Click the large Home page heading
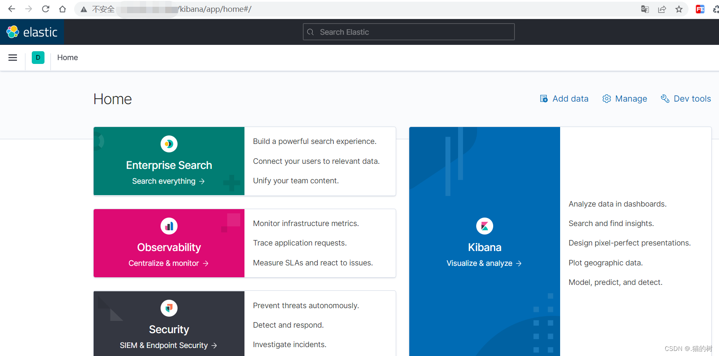The width and height of the screenshot is (719, 356). (x=113, y=99)
